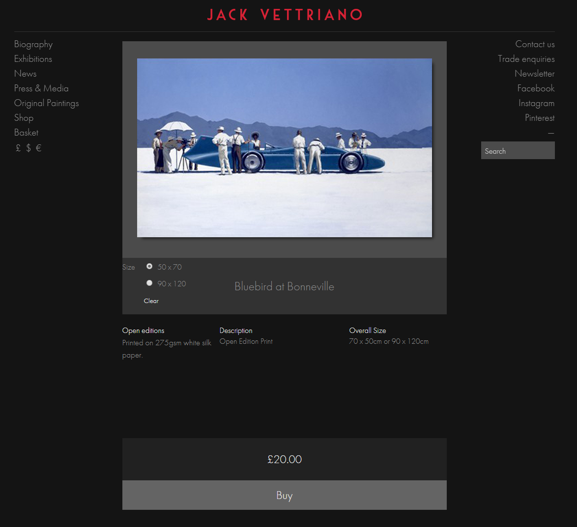The height and width of the screenshot is (527, 577).
Task: Open the Contact us page
Action: (535, 44)
